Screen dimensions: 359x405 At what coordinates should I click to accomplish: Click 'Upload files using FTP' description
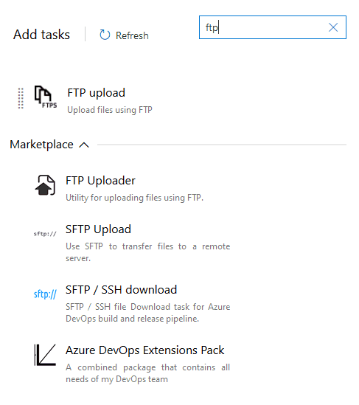110,110
